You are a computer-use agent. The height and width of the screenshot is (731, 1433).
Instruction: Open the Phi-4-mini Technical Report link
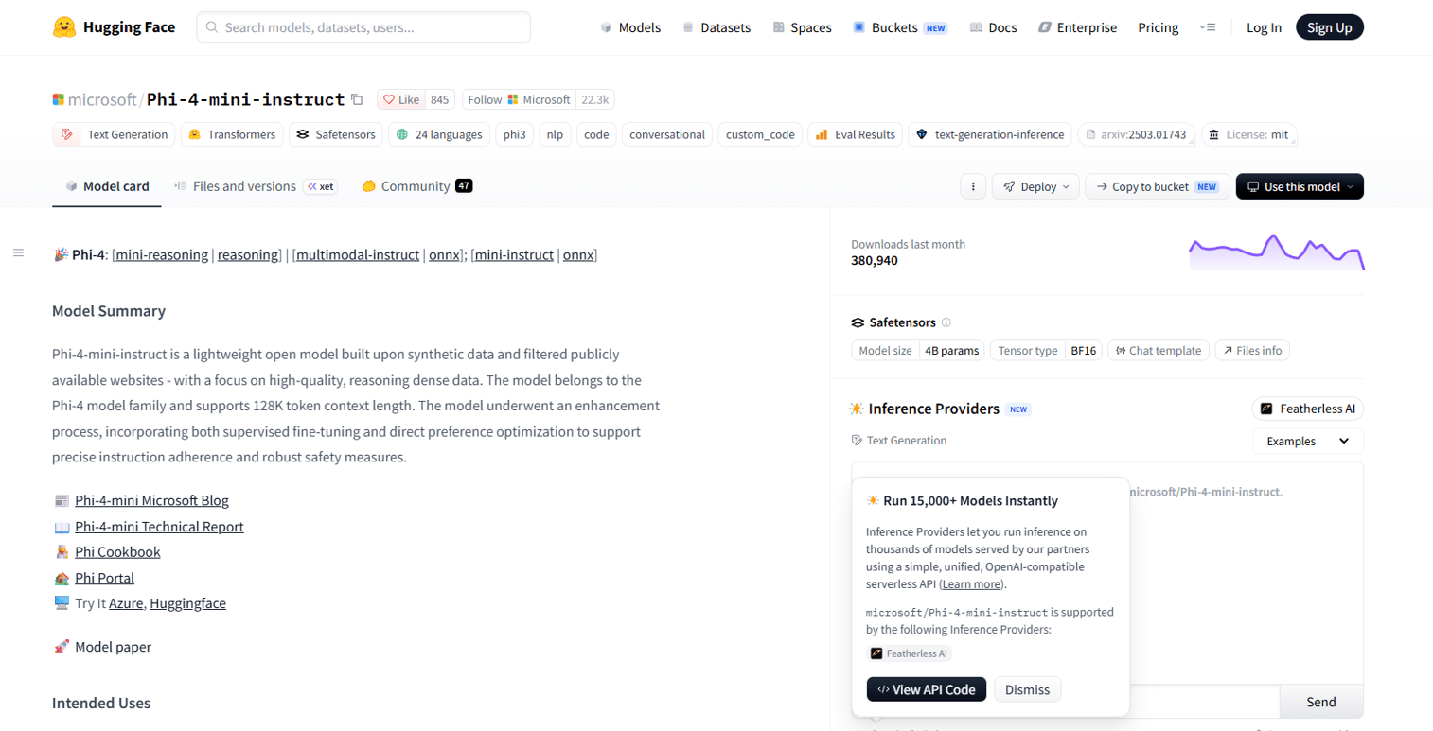(x=159, y=527)
